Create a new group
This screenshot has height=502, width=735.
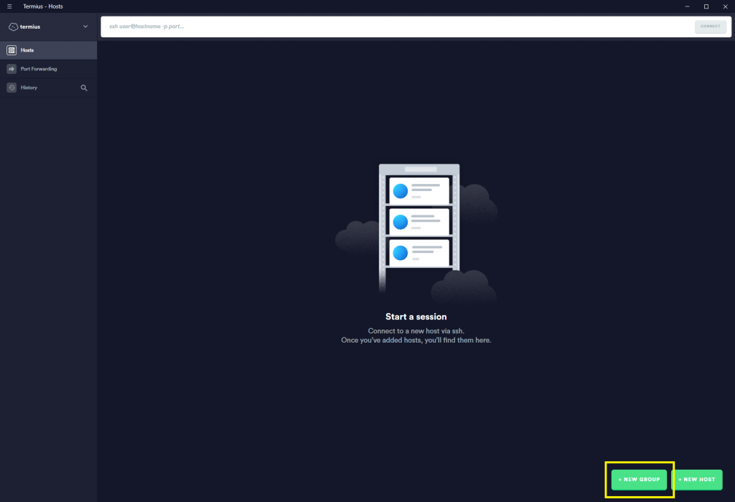[639, 480]
